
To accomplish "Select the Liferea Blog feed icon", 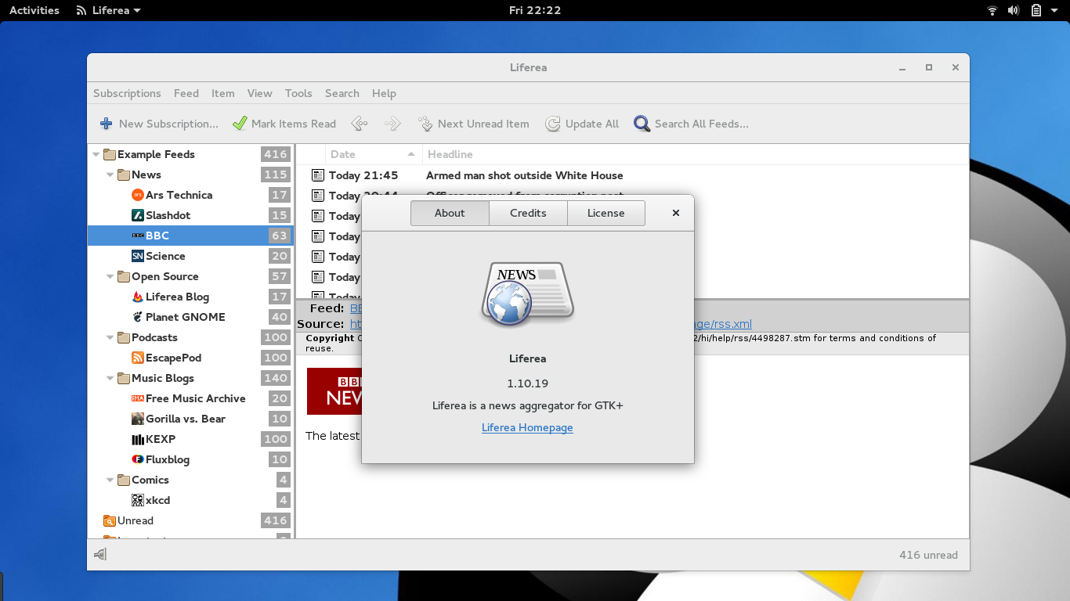I will coord(138,297).
